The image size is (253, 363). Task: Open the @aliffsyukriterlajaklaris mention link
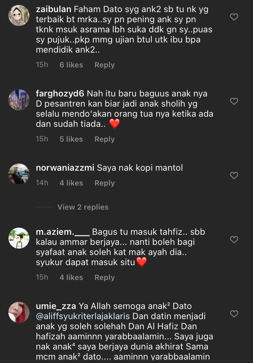83,316
